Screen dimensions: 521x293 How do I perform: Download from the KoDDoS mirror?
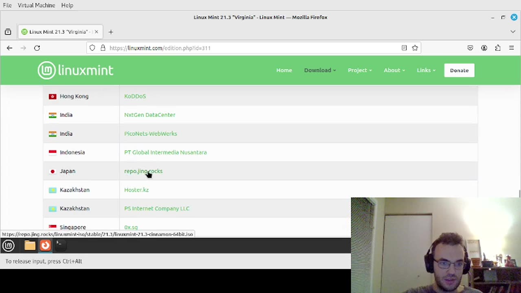pyautogui.click(x=135, y=96)
